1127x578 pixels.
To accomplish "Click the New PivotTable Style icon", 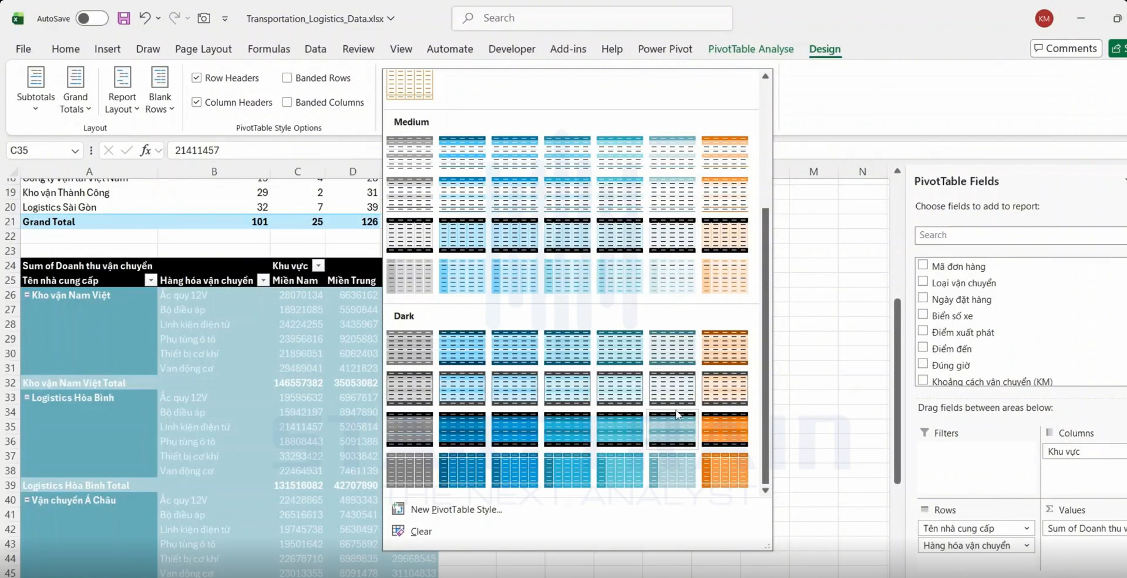I will [x=398, y=509].
